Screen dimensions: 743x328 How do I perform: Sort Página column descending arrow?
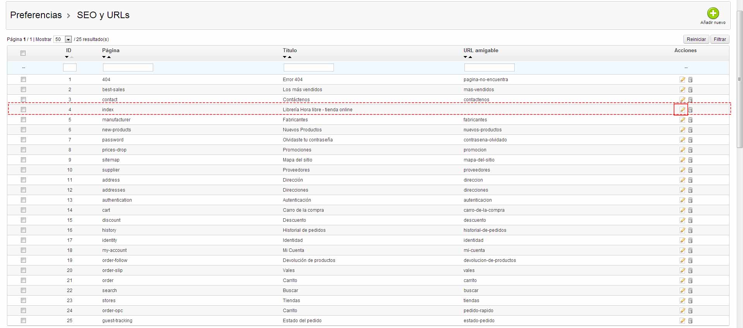[104, 57]
